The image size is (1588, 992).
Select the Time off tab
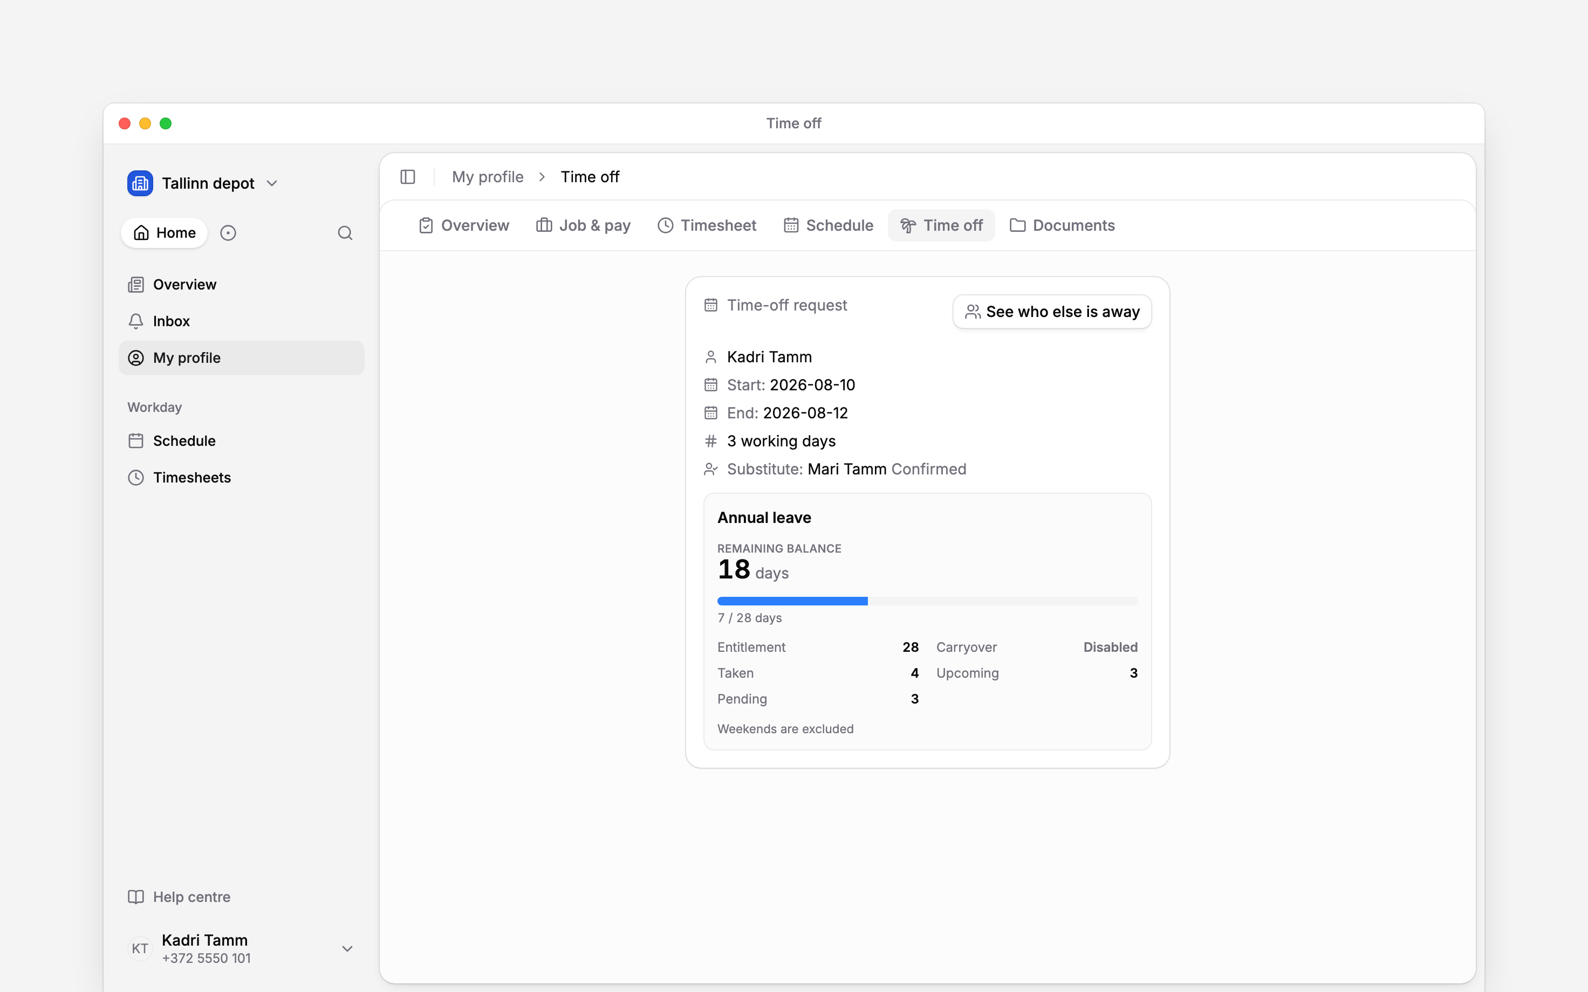pos(941,226)
